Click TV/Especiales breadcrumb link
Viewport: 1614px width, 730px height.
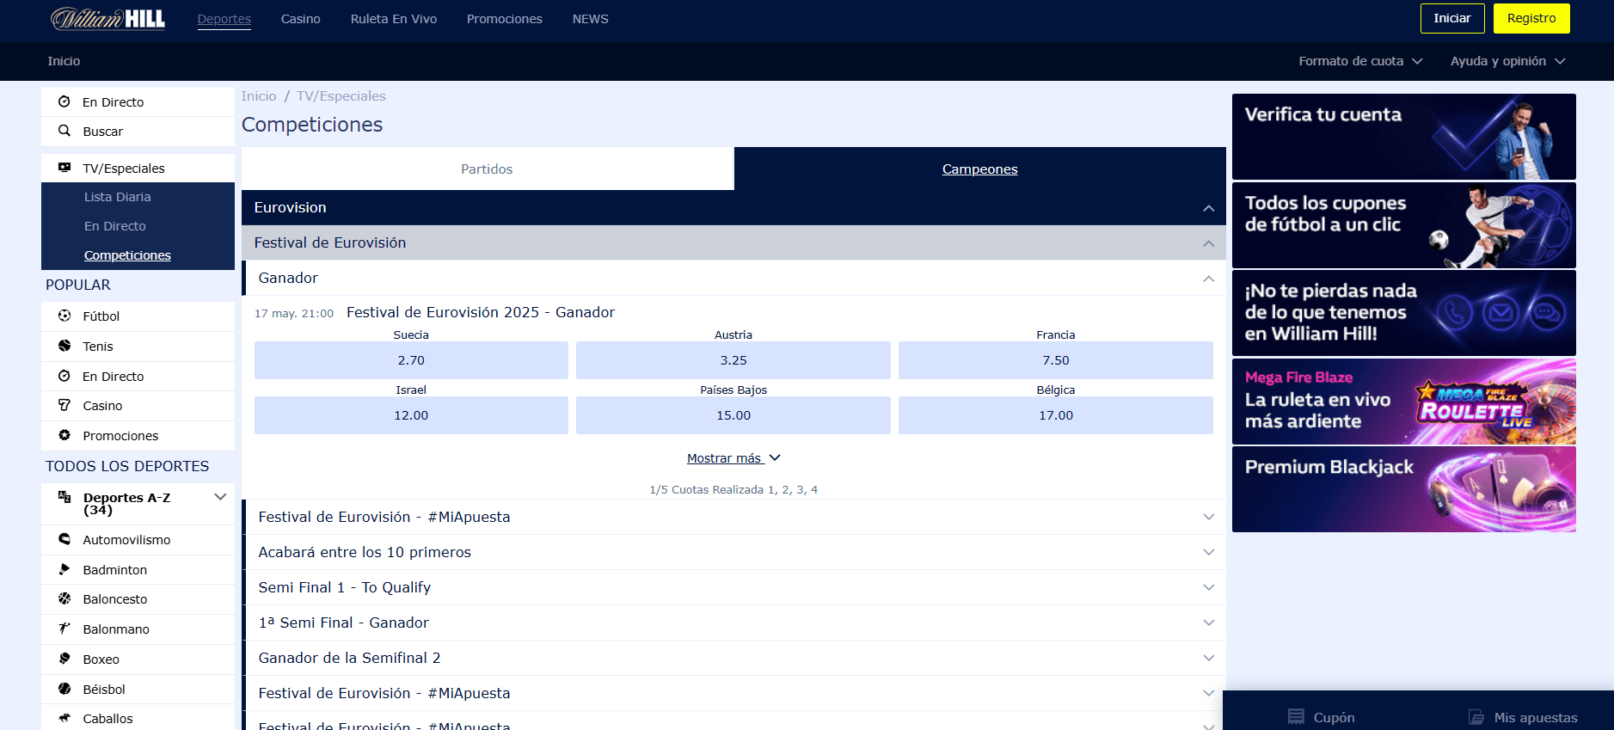coord(341,96)
